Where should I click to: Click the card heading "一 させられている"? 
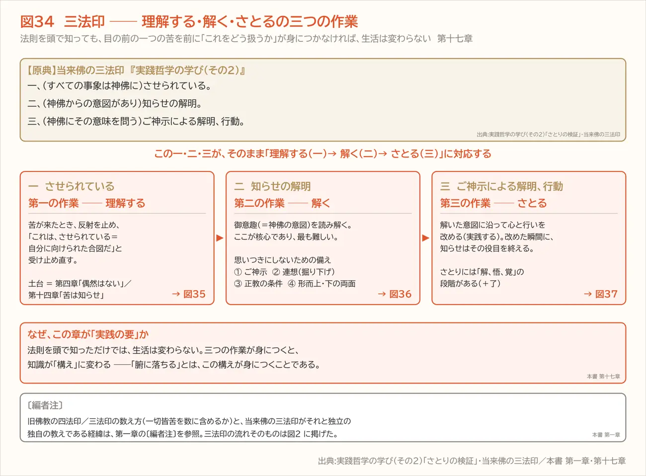pyautogui.click(x=72, y=186)
